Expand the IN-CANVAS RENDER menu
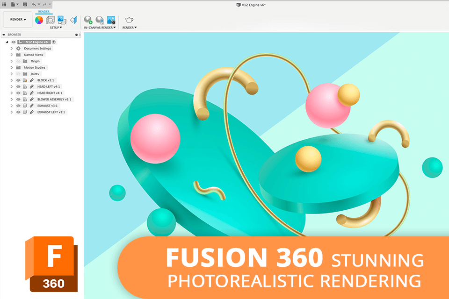449x299 pixels. point(100,28)
